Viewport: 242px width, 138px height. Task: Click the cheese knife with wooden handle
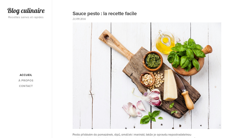[x=185, y=92]
